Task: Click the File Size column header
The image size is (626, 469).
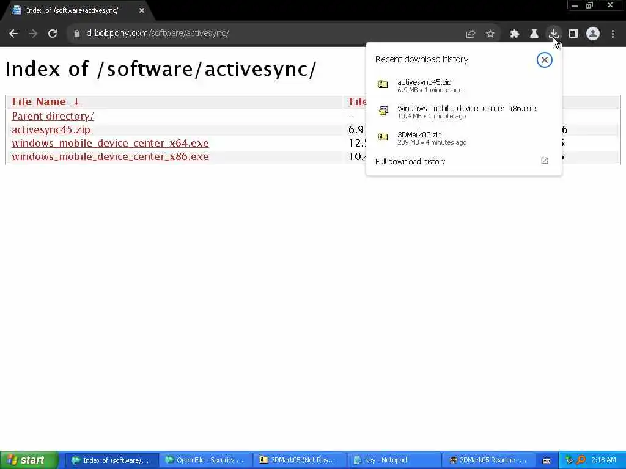Action: click(x=357, y=102)
